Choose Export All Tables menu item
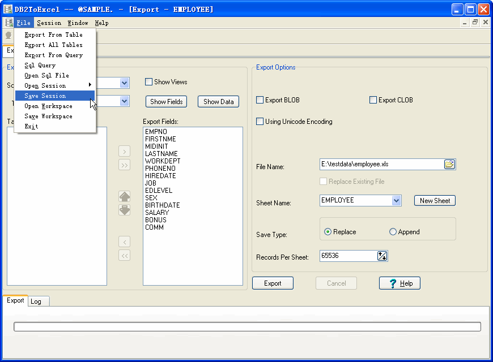The width and height of the screenshot is (493, 362). [x=55, y=45]
